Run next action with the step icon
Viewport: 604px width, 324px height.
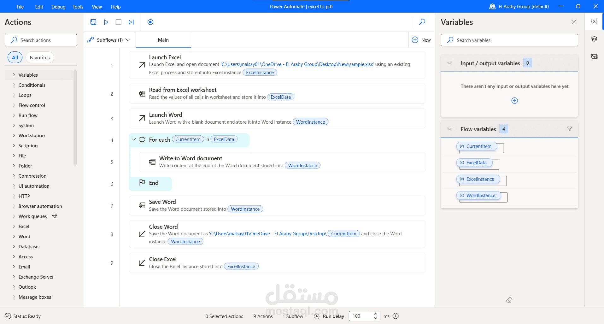click(x=131, y=22)
